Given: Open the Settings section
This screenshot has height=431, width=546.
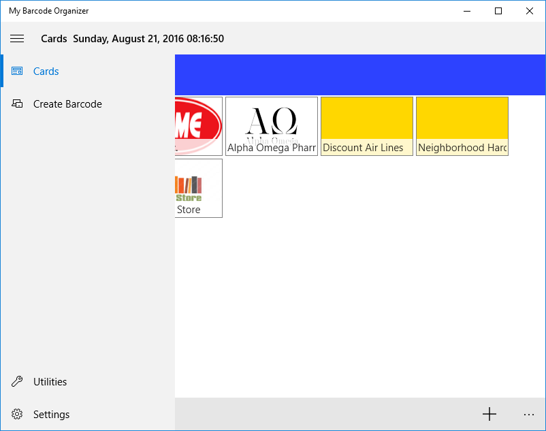Looking at the screenshot, I should tap(52, 414).
